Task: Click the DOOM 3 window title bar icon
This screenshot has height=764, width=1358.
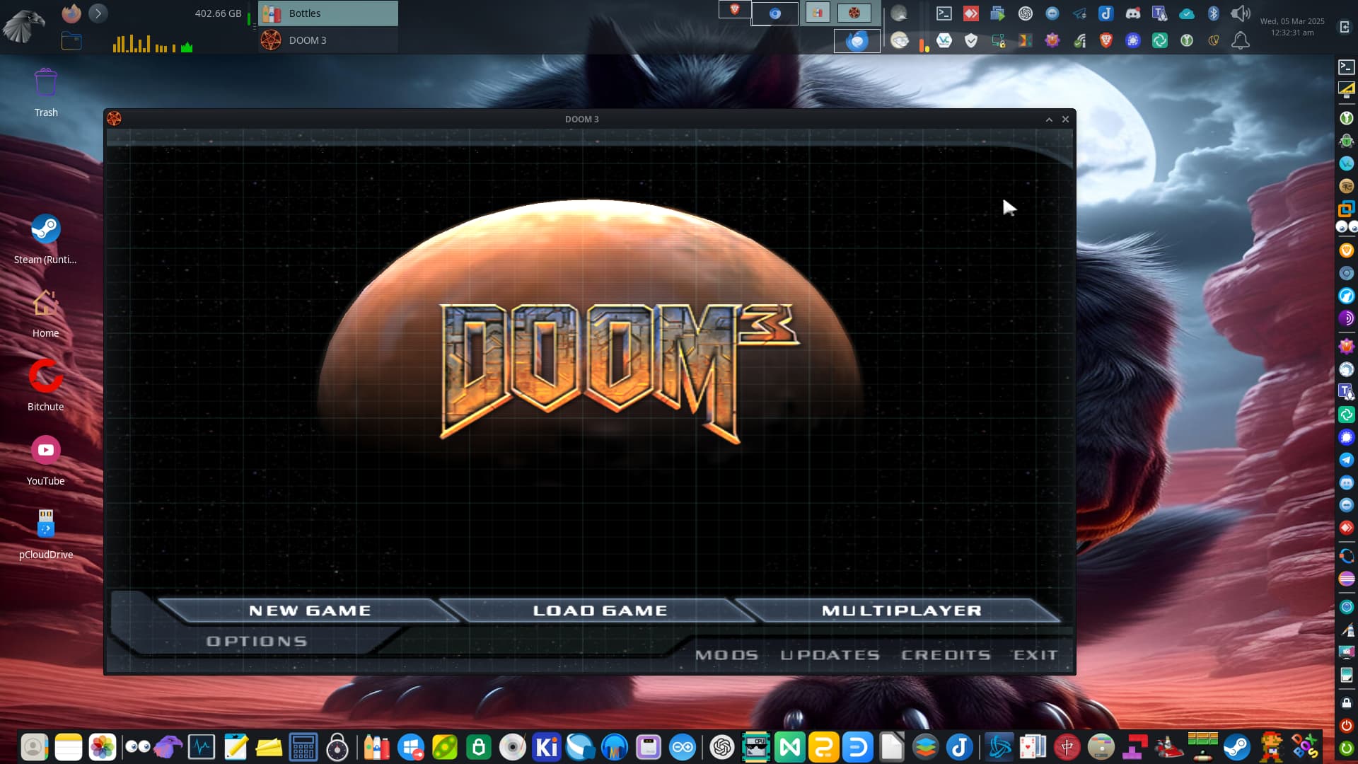Action: [114, 119]
